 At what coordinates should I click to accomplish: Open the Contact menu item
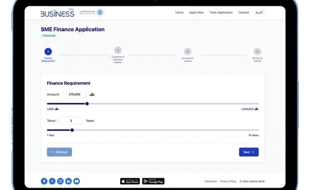pos(244,12)
